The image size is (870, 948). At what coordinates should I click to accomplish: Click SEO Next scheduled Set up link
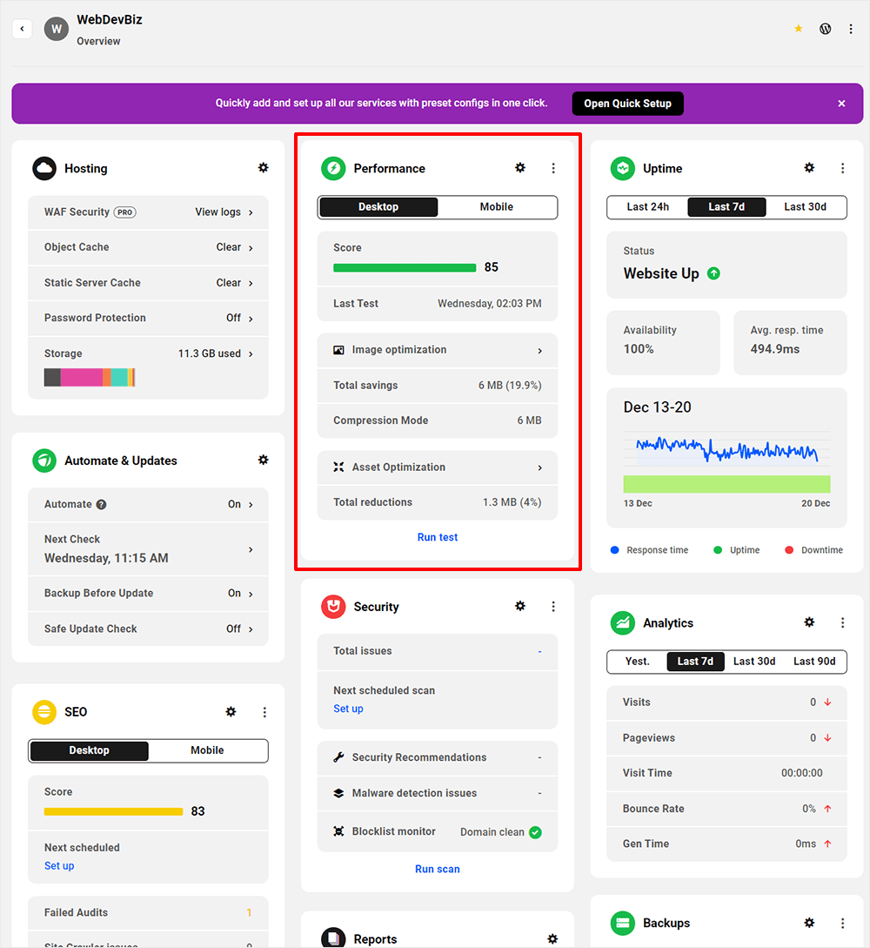59,866
